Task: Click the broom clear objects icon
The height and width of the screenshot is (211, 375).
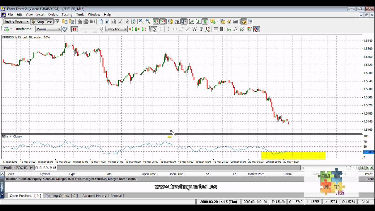Action: tap(229, 21)
